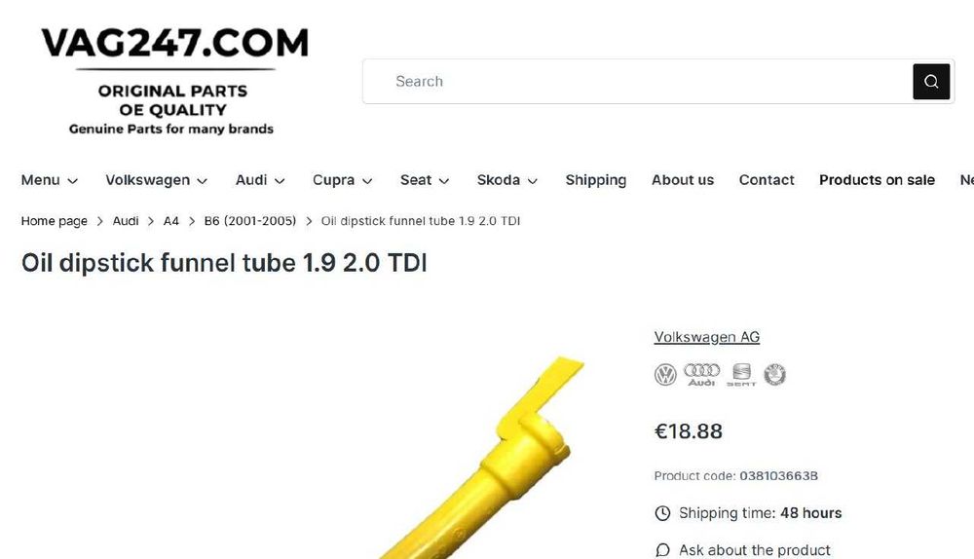Go to Products on sale

click(x=877, y=180)
